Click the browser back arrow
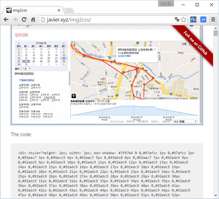The width and height of the screenshot is (219, 199). (6, 20)
